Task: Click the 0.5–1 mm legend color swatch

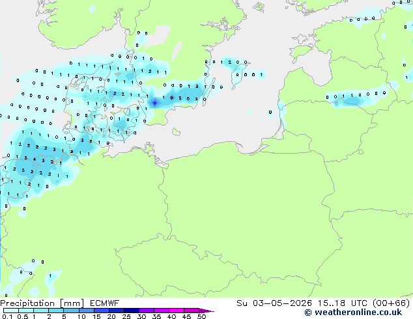Action: tap(26, 311)
